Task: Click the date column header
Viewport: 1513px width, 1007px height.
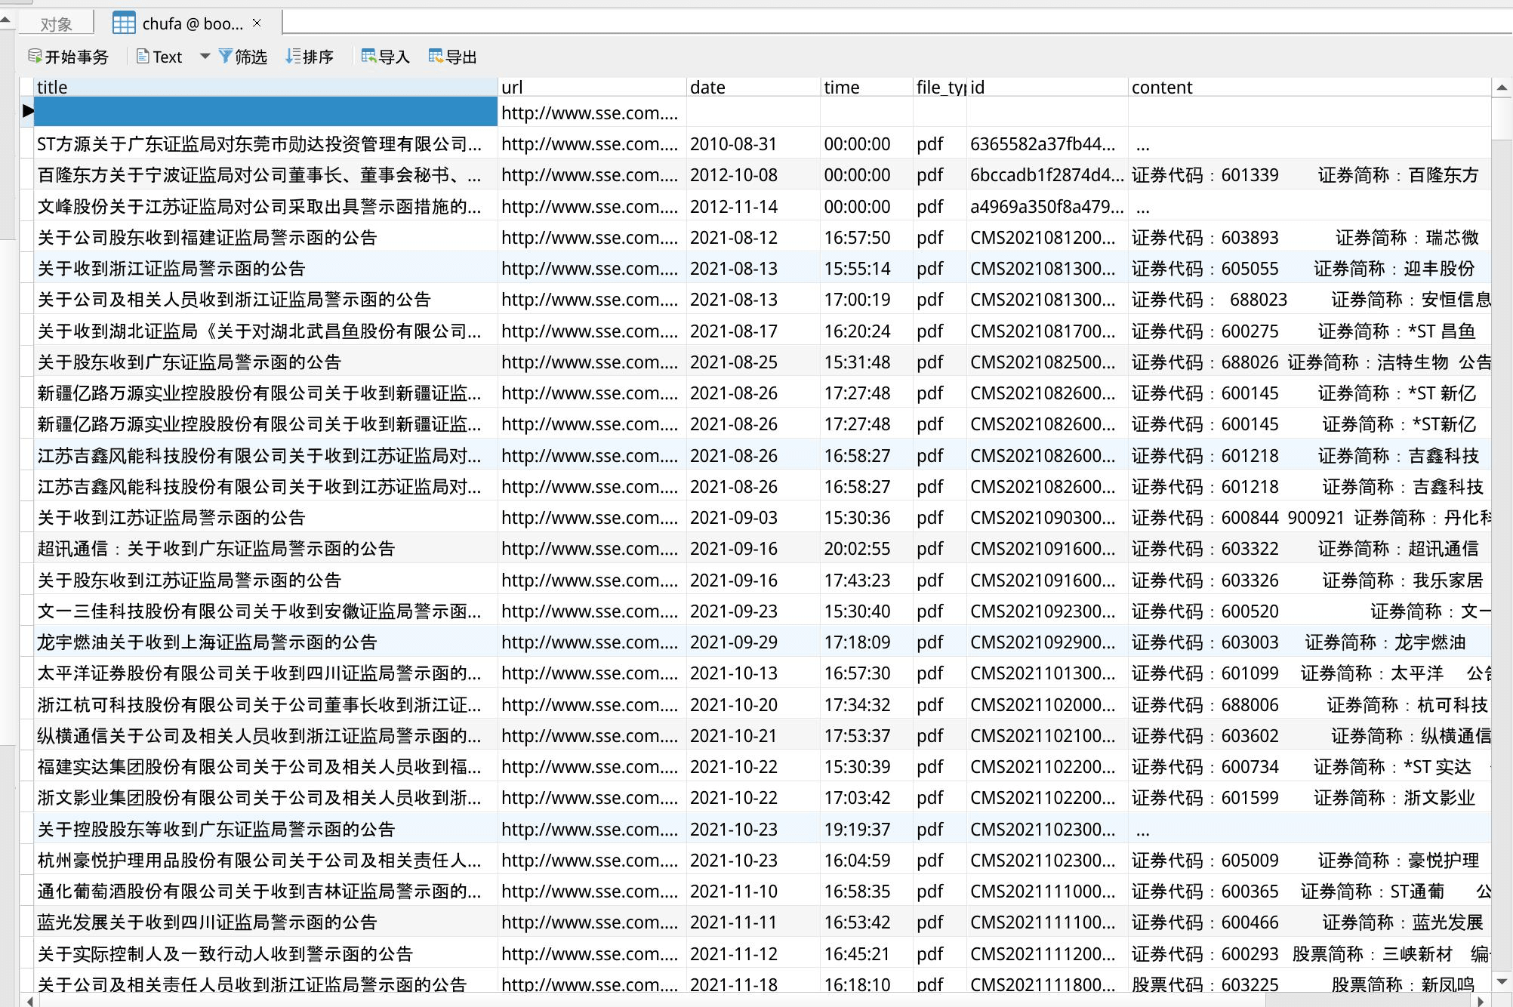Action: pyautogui.click(x=753, y=87)
